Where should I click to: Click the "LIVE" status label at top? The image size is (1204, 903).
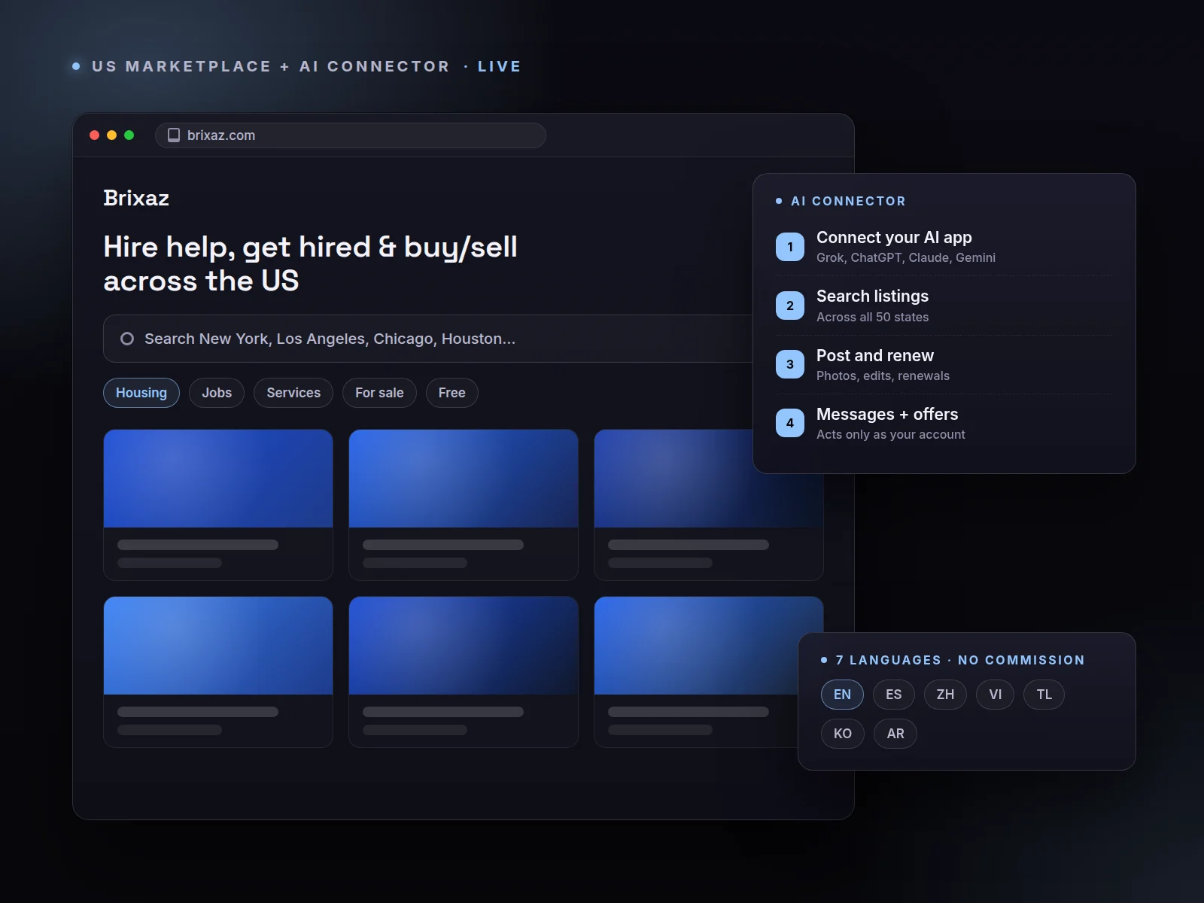tap(500, 66)
